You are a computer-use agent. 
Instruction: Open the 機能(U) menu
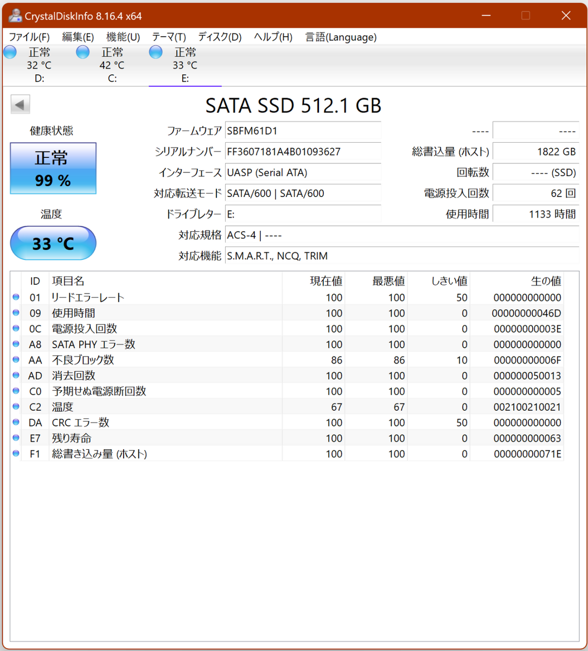[123, 37]
